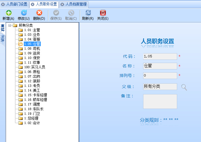Click the folder icon of 所有分类
The height and width of the screenshot is (142, 201).
pyautogui.click(x=15, y=25)
